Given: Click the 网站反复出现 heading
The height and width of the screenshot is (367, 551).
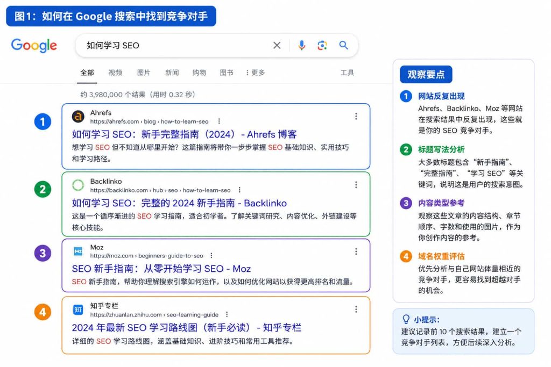Looking at the screenshot, I should pyautogui.click(x=441, y=96).
